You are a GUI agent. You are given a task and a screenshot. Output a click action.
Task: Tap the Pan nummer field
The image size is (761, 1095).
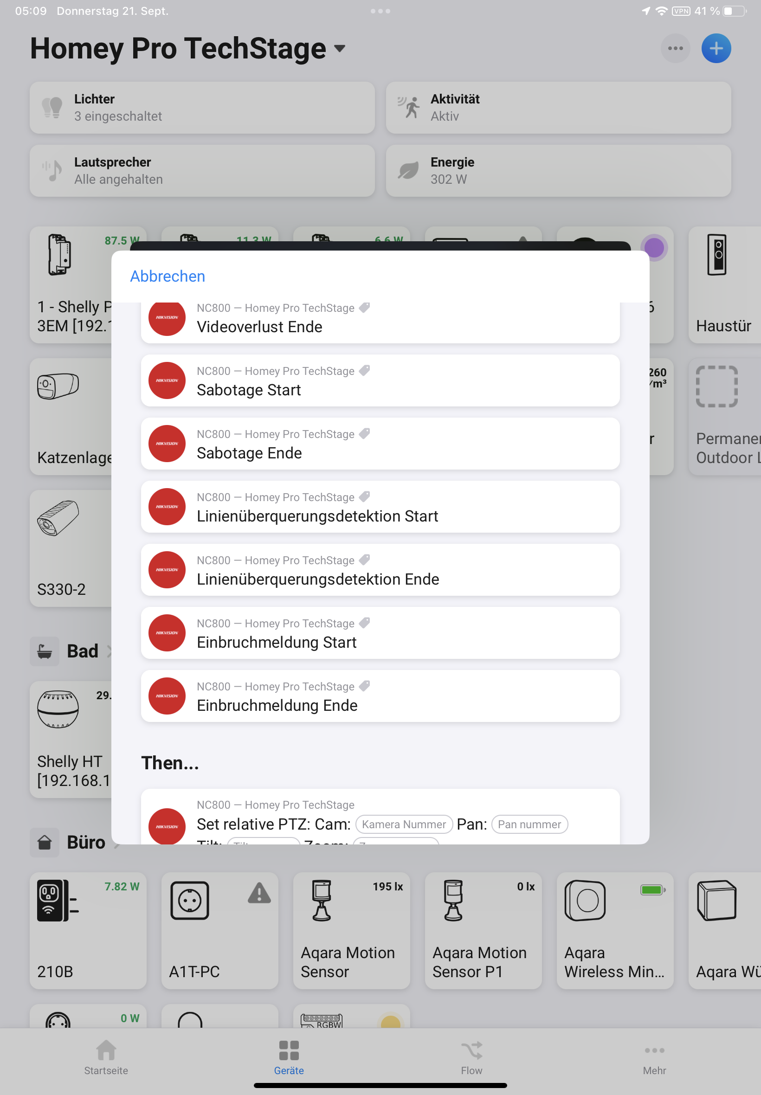coord(529,824)
